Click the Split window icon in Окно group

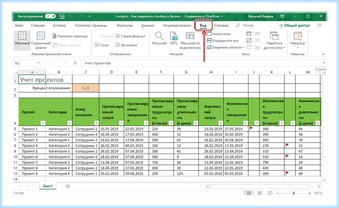point(249,34)
